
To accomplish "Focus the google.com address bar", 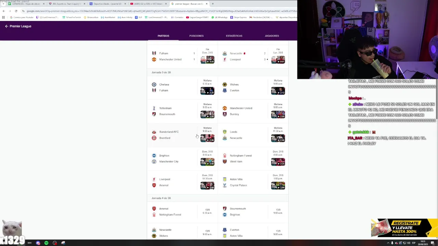I will point(159,11).
